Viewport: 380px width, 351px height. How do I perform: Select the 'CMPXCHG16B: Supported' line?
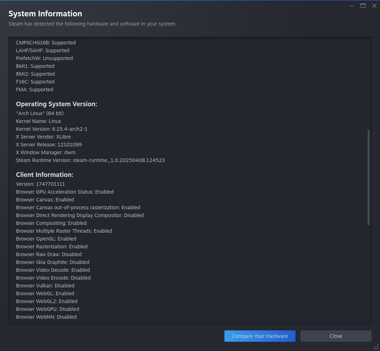point(46,43)
